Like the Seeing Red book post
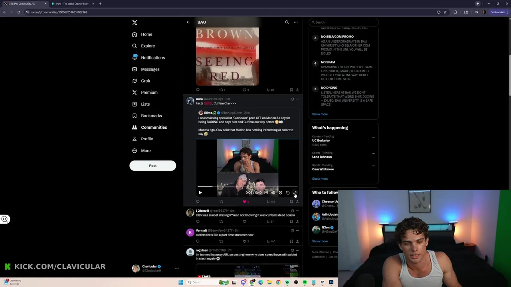 click(245, 90)
